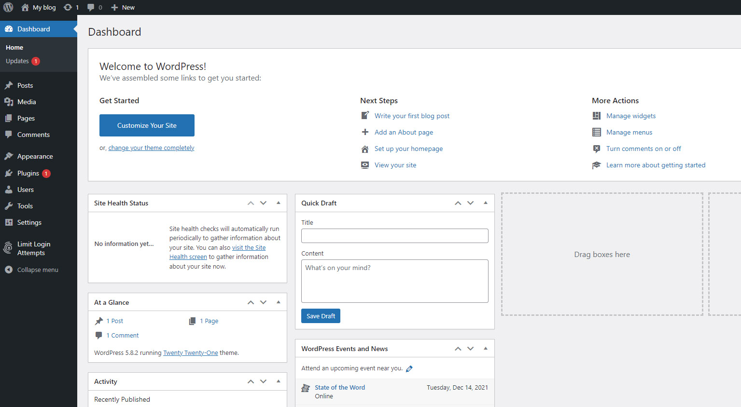Screen dimensions: 741x407
Task: Click the icon beside Turn comments on or off
Action: point(597,149)
